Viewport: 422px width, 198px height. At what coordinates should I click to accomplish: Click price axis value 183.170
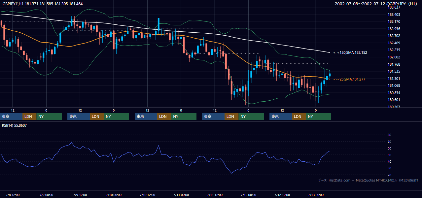click(x=394, y=21)
